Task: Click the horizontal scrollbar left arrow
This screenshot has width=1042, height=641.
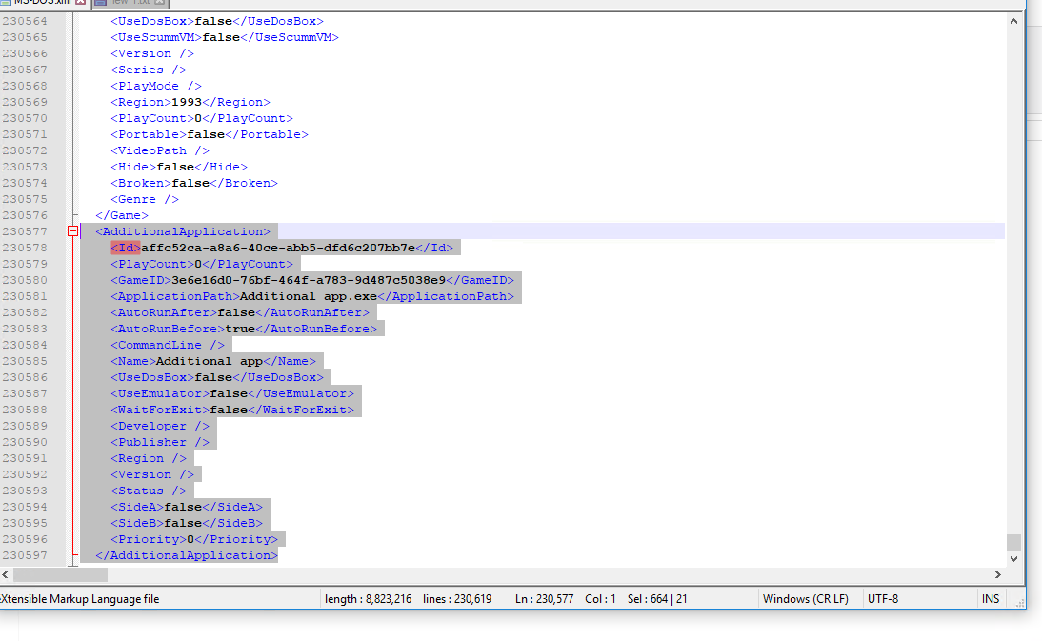Action: pos(6,574)
